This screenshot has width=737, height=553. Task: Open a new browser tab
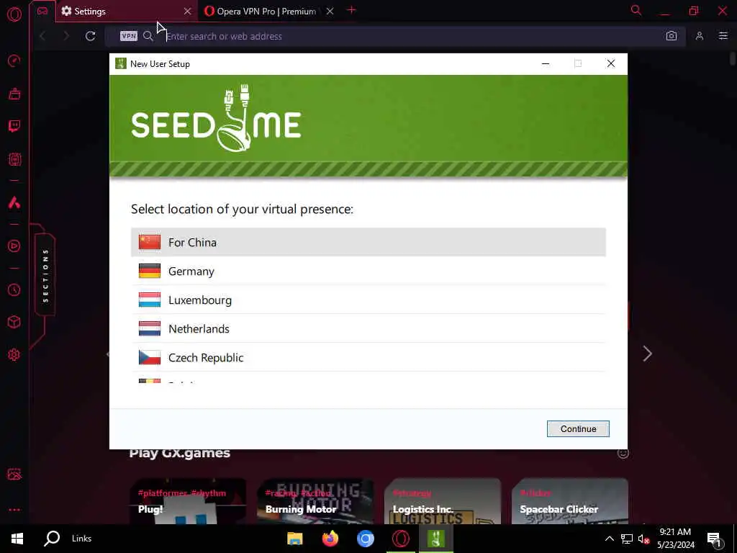pyautogui.click(x=351, y=10)
